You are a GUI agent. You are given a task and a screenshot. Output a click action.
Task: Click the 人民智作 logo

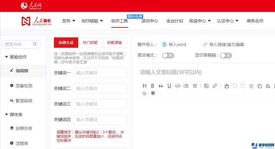[x=36, y=21]
